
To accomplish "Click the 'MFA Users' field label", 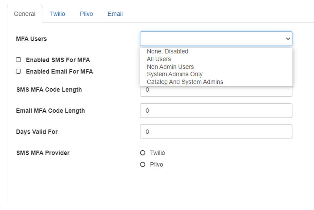I will (32, 39).
